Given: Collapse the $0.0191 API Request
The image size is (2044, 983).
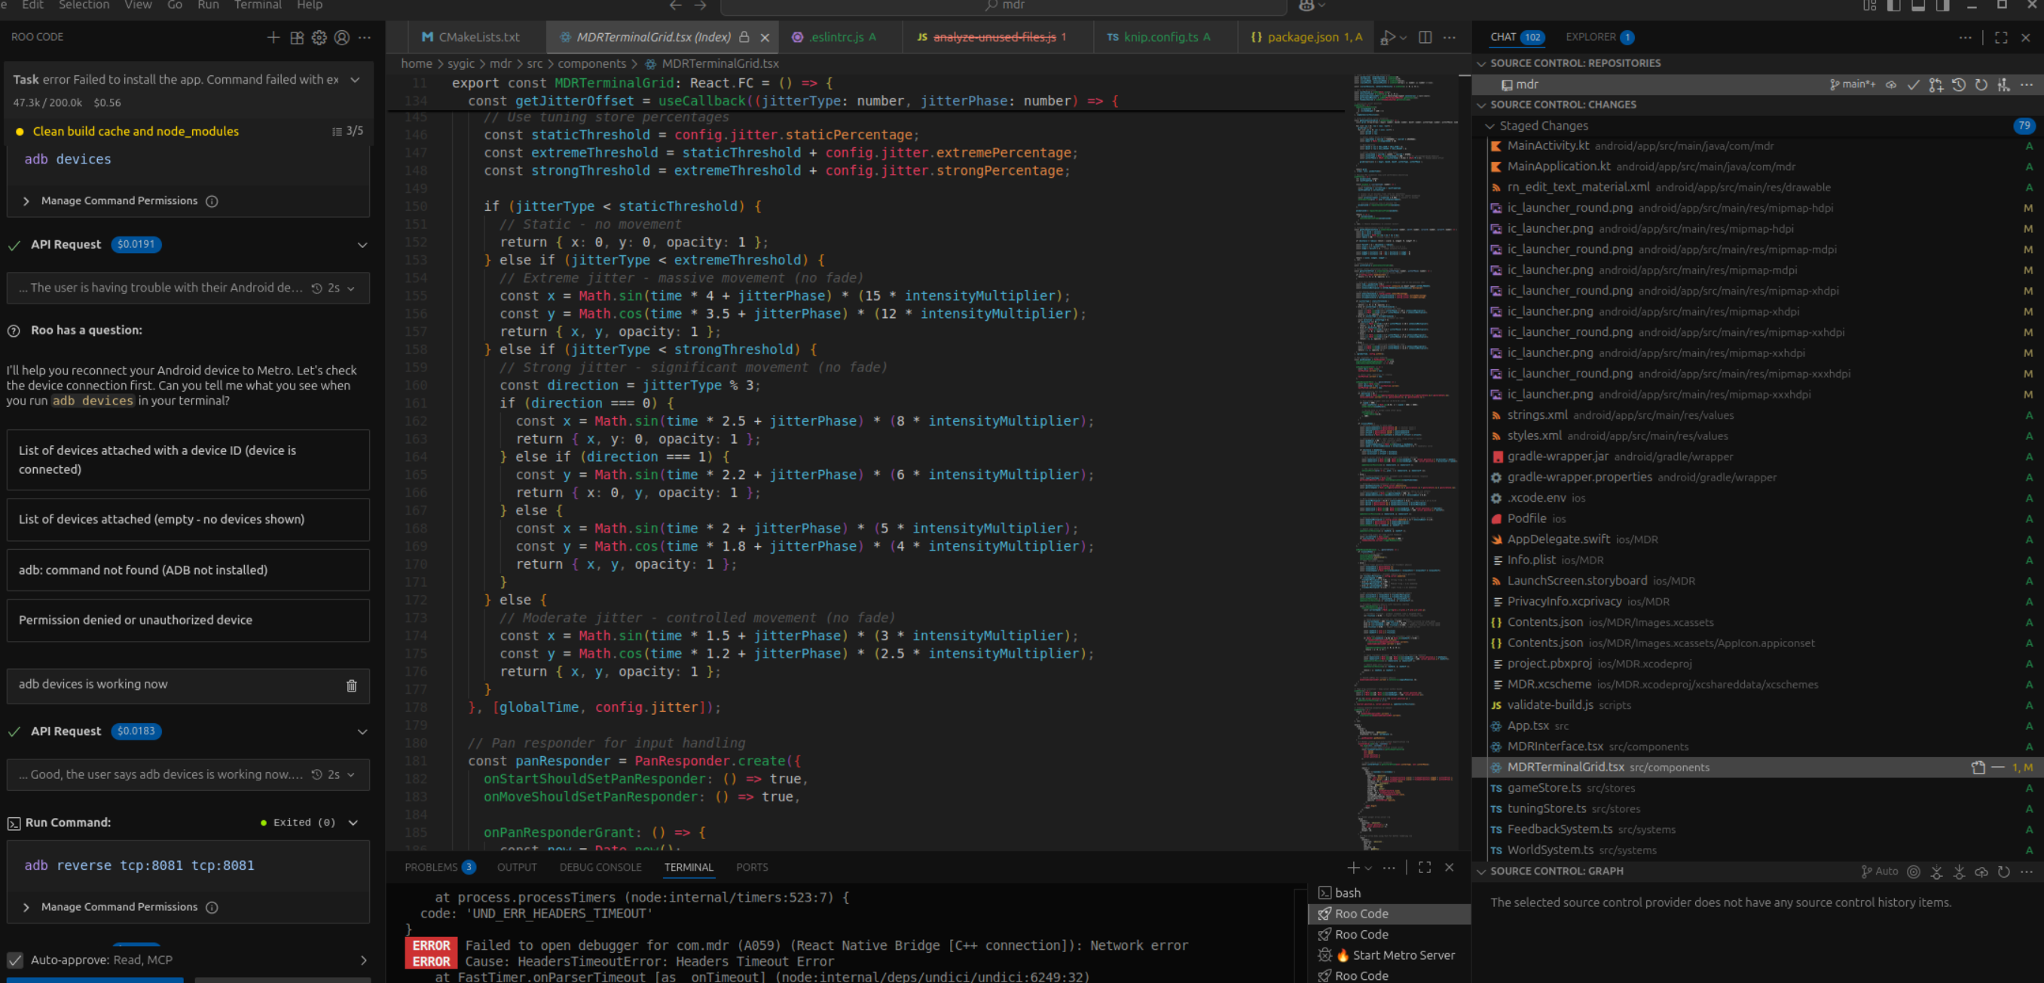Looking at the screenshot, I should 362,245.
